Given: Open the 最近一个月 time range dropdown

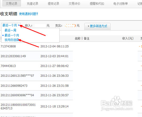Looking at the screenshot, I should point(11,25).
